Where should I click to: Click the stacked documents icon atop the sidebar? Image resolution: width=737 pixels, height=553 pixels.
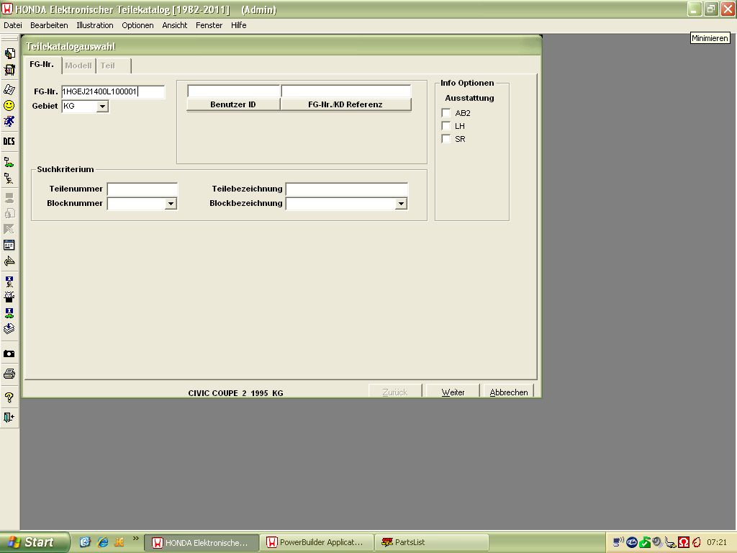(9, 53)
